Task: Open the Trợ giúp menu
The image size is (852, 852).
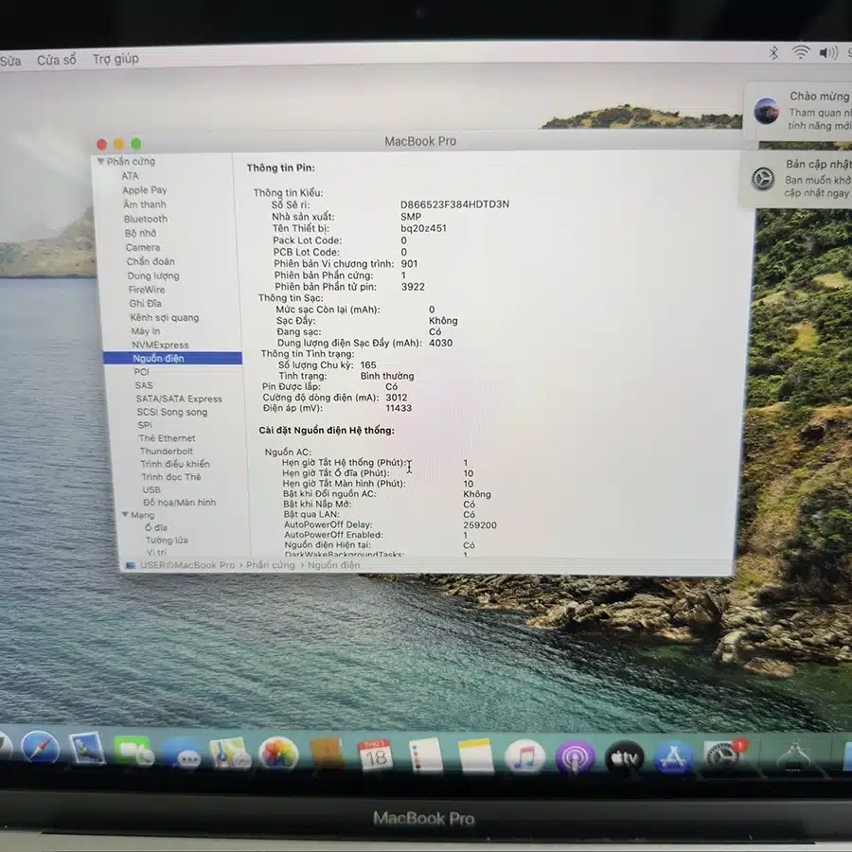Action: 115,59
